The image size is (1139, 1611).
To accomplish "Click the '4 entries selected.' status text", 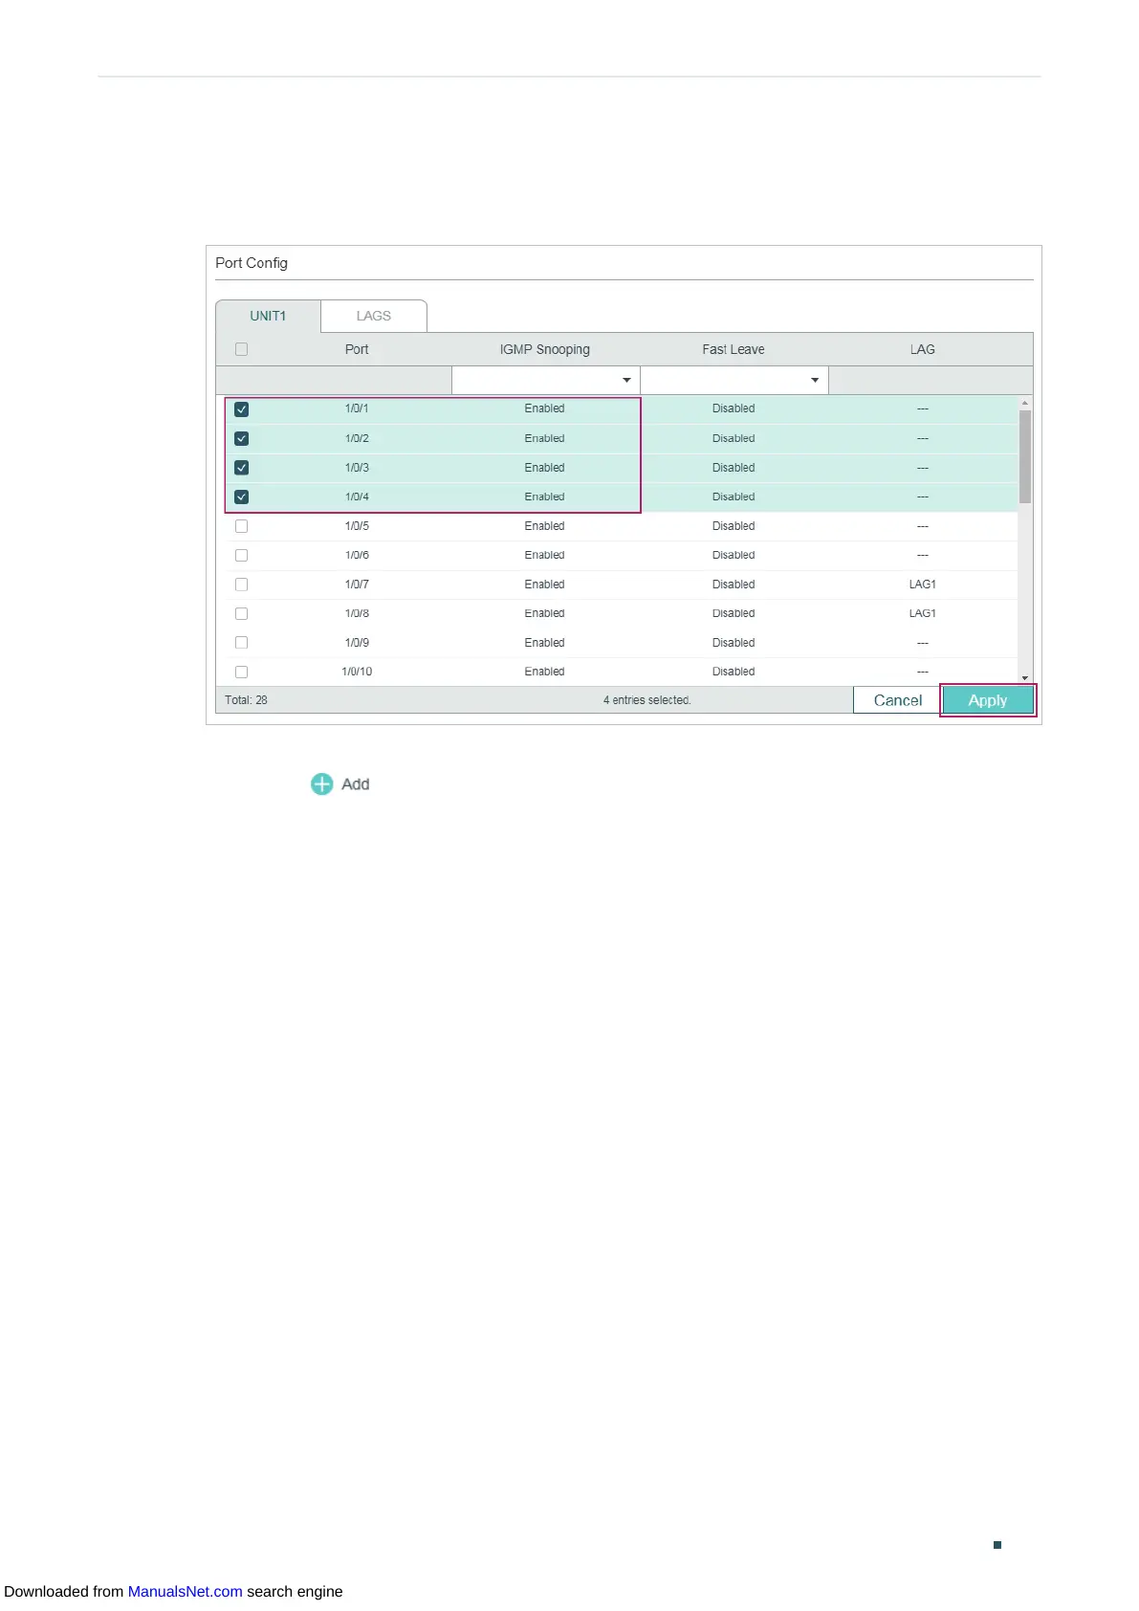I will (x=647, y=700).
